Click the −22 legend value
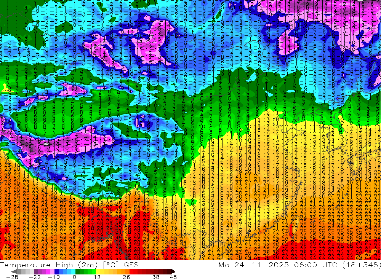Viewport: 381px width, 279px height. tap(35, 277)
